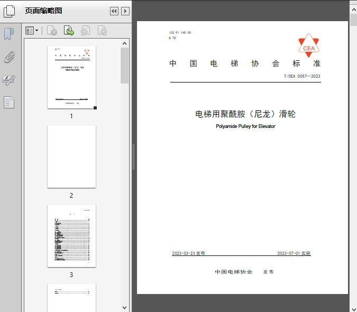This screenshot has height=312, width=357.
Task: Click the page 1 thumbnail resize corner handle
Action: 95,108
